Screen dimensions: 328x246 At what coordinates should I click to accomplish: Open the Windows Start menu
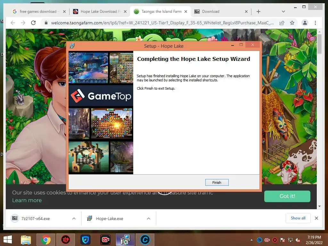coord(8,240)
